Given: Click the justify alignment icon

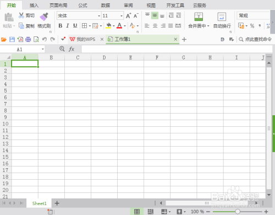Looking at the screenshot, I should [170, 26].
